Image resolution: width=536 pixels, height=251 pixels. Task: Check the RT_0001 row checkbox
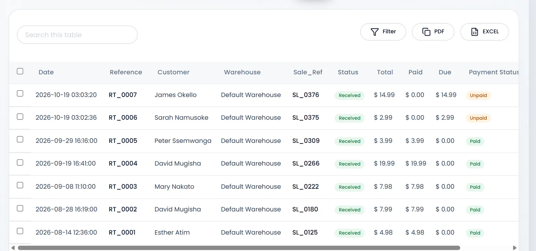point(20,231)
